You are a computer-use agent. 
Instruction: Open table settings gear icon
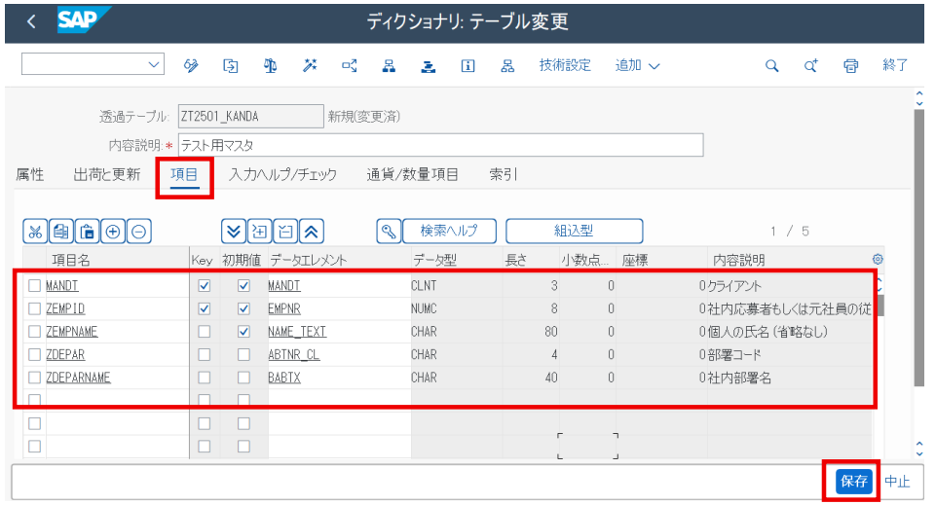tap(878, 259)
